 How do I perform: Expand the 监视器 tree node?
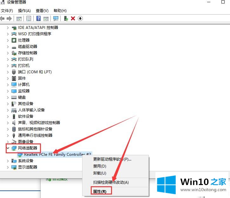click(8, 91)
